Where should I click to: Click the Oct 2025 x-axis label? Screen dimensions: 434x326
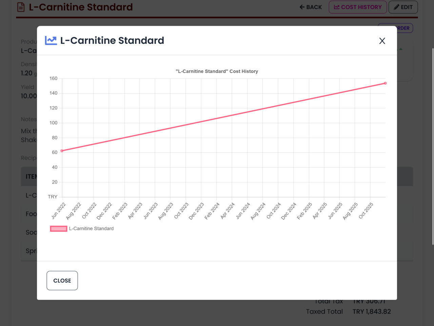(366, 210)
